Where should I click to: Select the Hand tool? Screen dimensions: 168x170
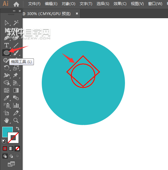(x=7, y=120)
